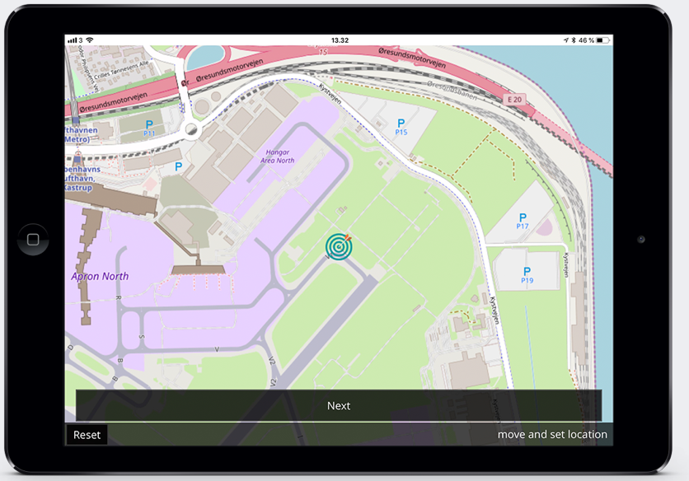This screenshot has height=481, width=689.
Task: Click the Crilles Tønnesens Alle street label
Action: tap(122, 70)
